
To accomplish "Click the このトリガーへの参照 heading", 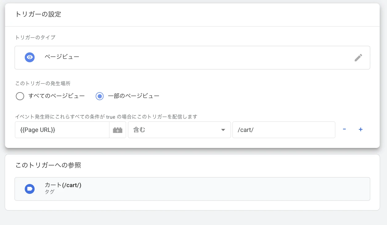I will pos(48,165).
